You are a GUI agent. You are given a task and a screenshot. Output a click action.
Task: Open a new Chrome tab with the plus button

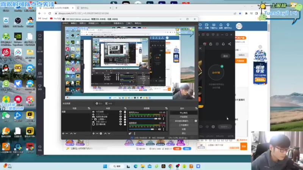[x=116, y=8]
